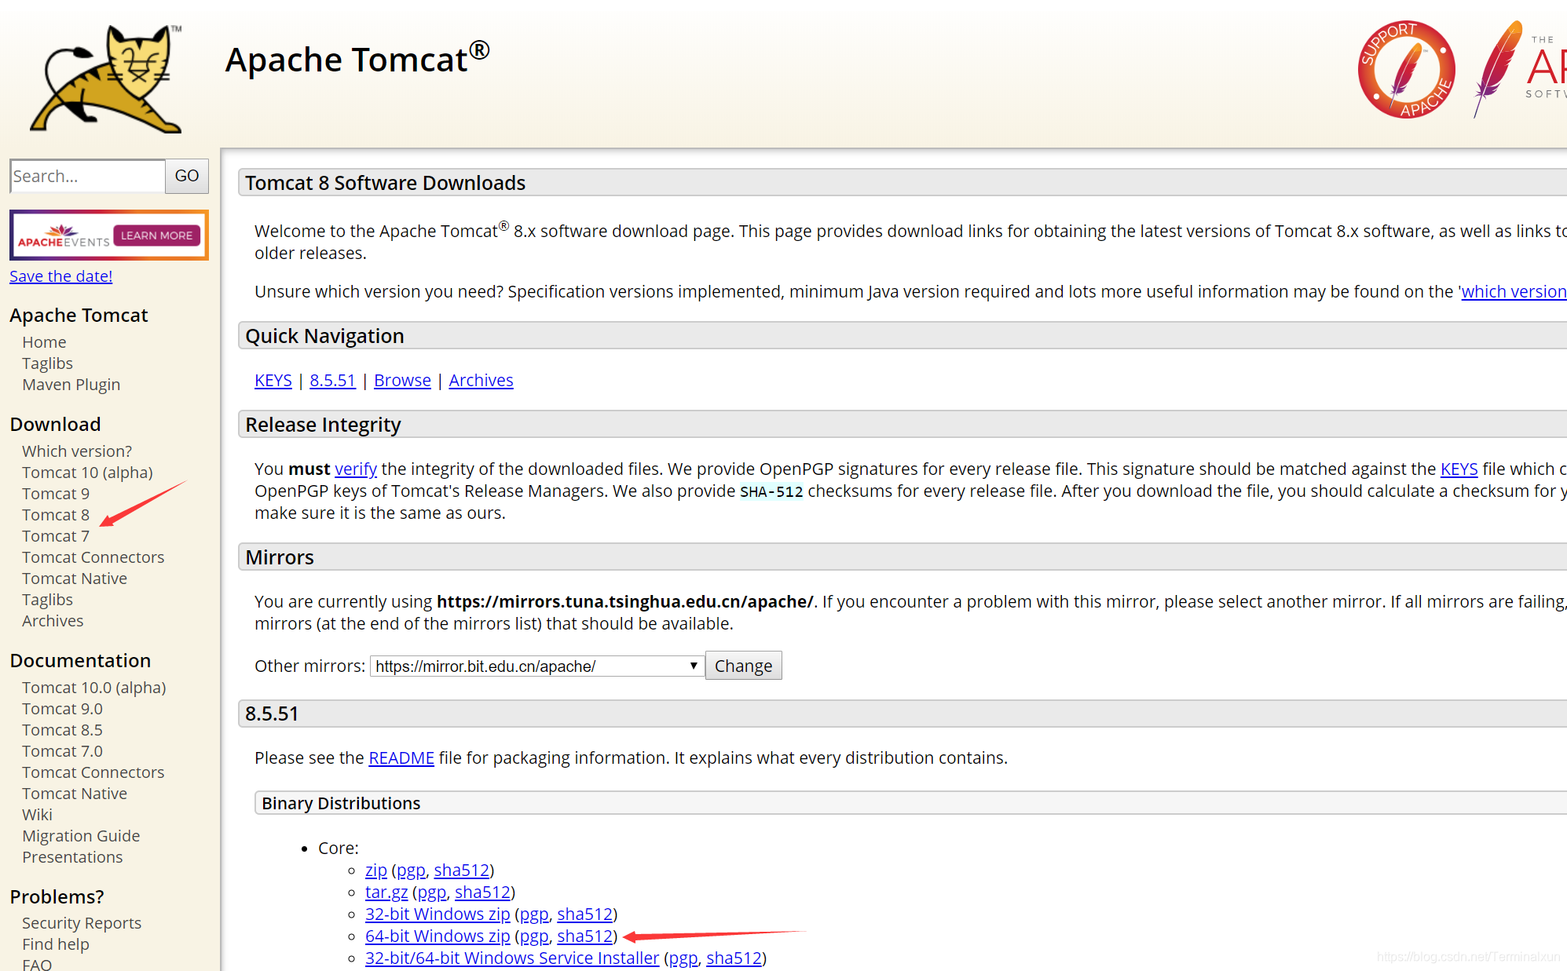Click the KEYS quick navigation link

[273, 380]
